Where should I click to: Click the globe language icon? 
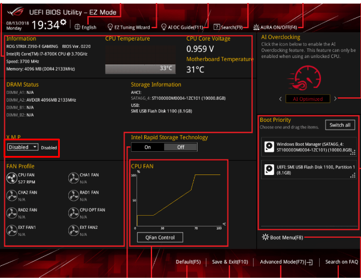77,27
